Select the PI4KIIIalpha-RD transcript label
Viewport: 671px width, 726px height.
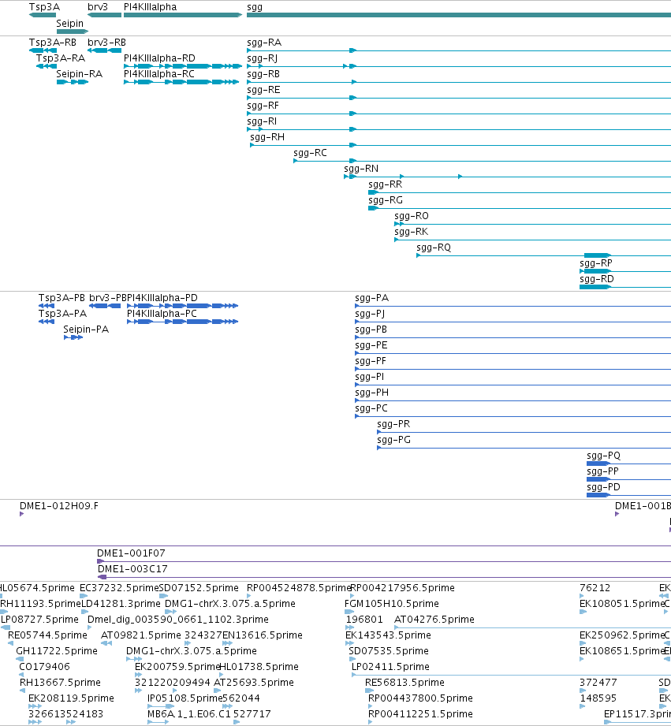point(159,58)
